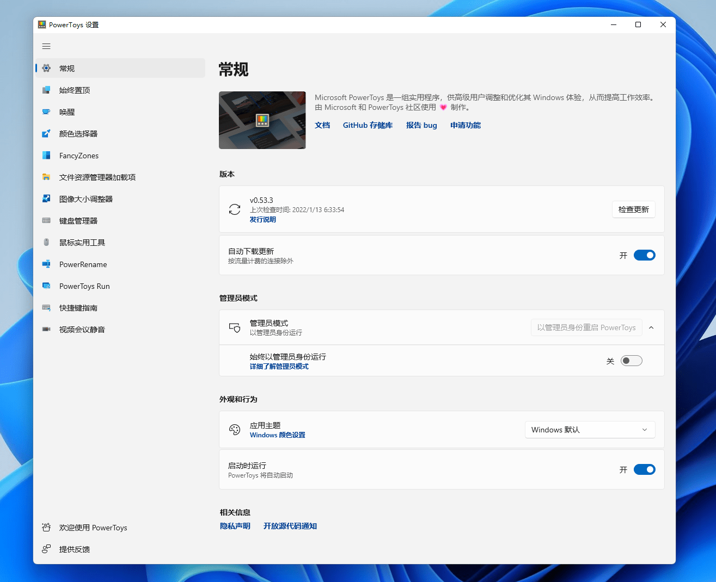Click the 检查更新 button

click(633, 209)
